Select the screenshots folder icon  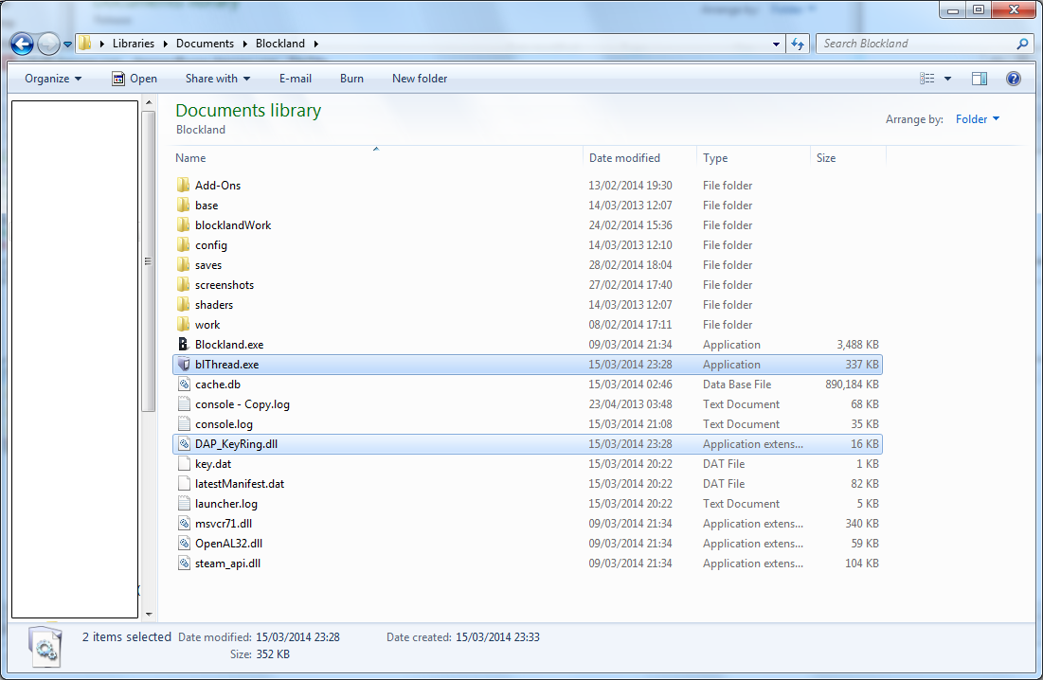184,285
